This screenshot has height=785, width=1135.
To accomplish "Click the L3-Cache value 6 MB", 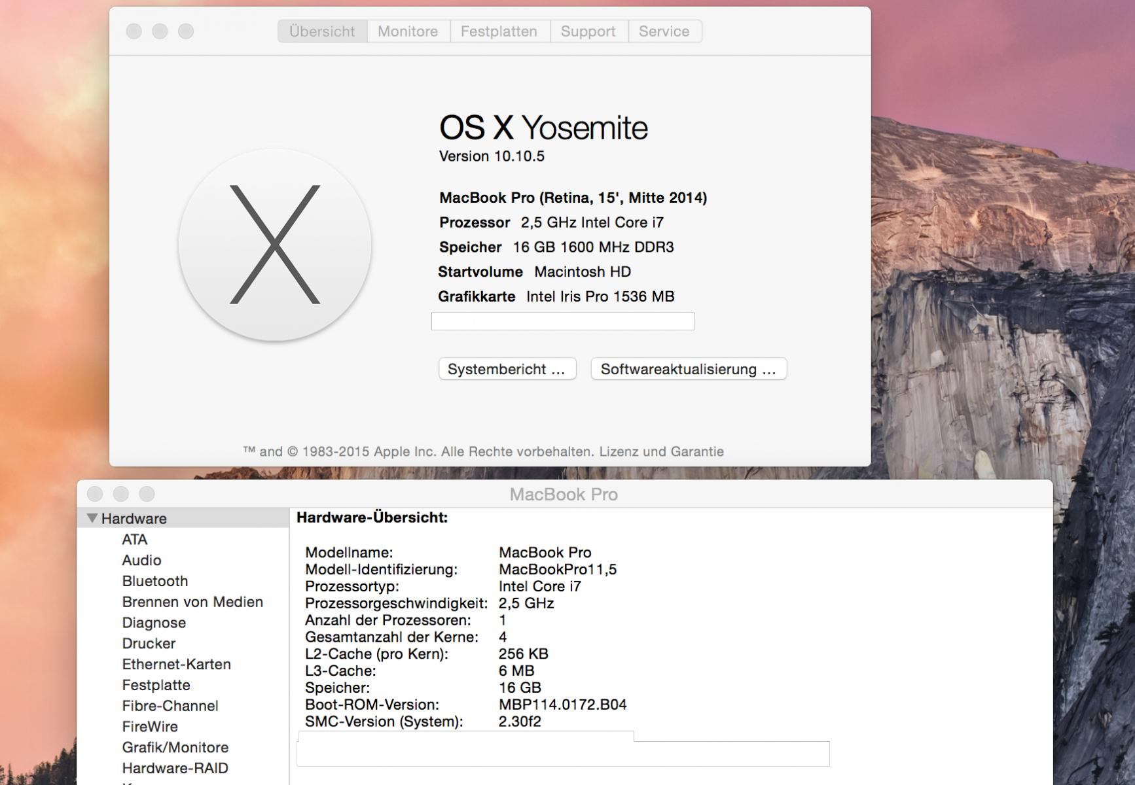I will pos(516,671).
